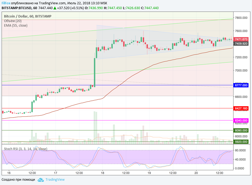Select the Объем (20) volume indicator label
The height and width of the screenshot is (185, 252).
click(x=13, y=21)
